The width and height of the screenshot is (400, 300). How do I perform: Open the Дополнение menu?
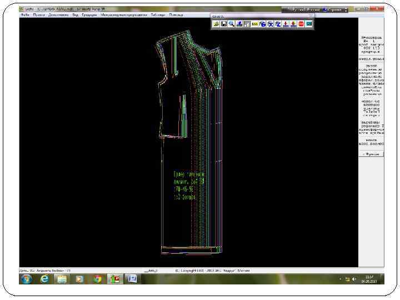click(58, 15)
